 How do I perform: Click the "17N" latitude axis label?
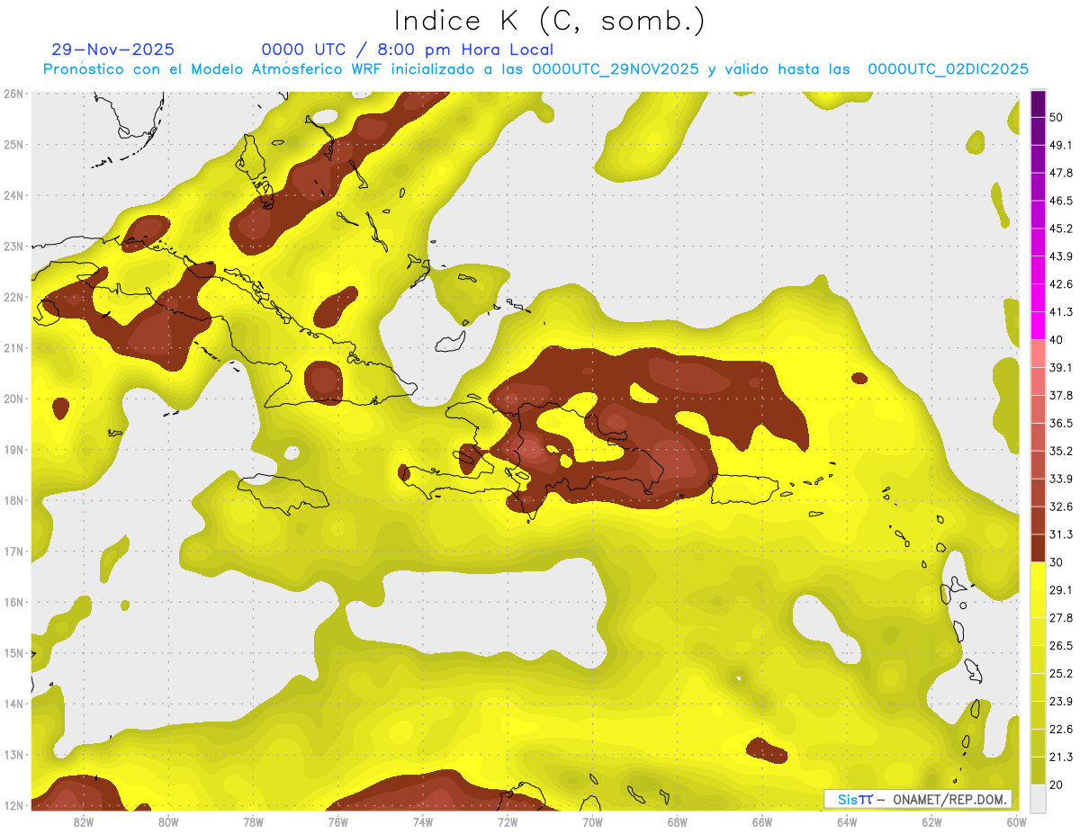pyautogui.click(x=13, y=552)
